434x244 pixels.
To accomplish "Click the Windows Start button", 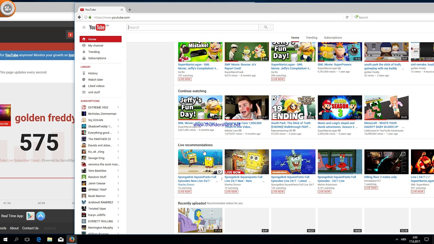I will (5, 239).
